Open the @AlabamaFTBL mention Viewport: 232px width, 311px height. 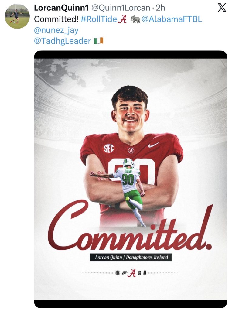tap(172, 19)
